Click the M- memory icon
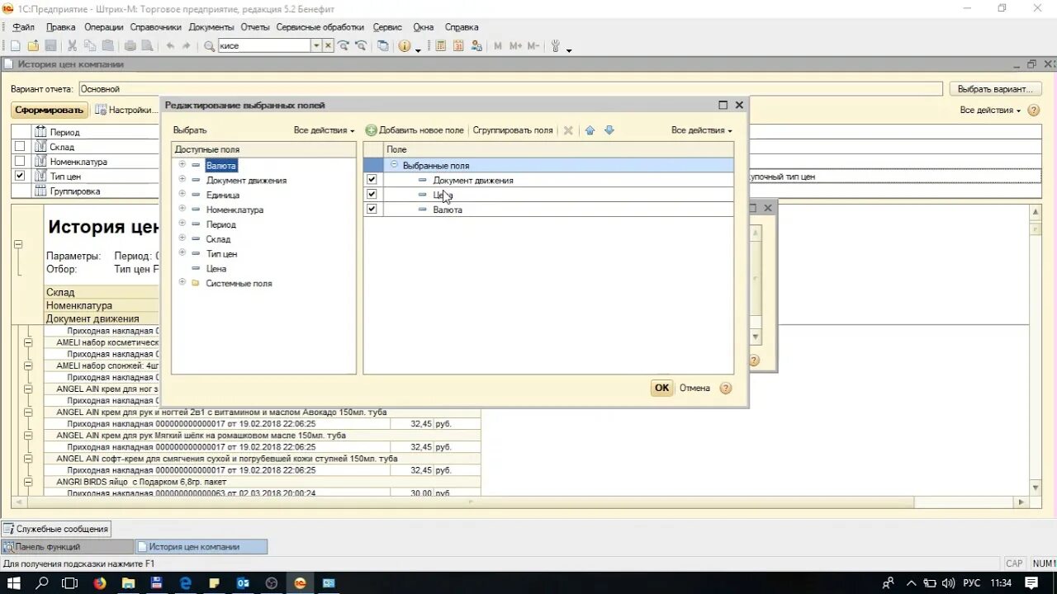The height and width of the screenshot is (594, 1057). pos(533,46)
